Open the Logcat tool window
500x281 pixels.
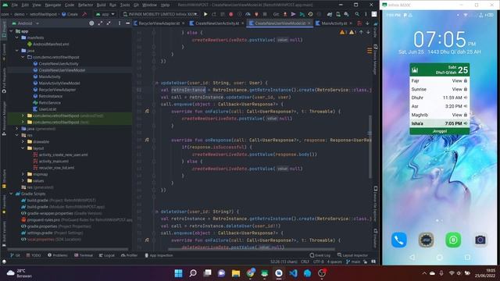tap(107, 255)
